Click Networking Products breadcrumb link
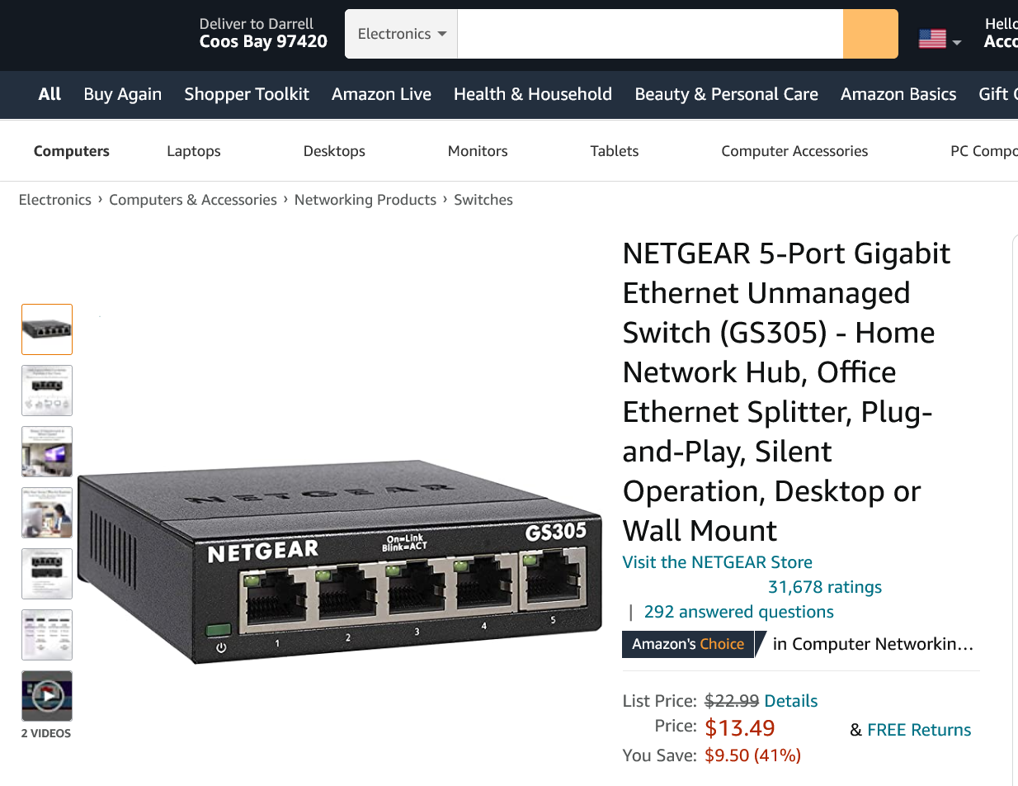The width and height of the screenshot is (1018, 786). tap(365, 200)
